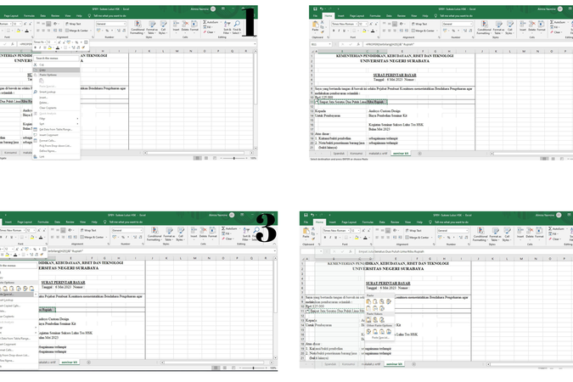Viewport: 573px width, 382px height.
Task: Click Undo in the top-right window's title bar
Action: 322,8
